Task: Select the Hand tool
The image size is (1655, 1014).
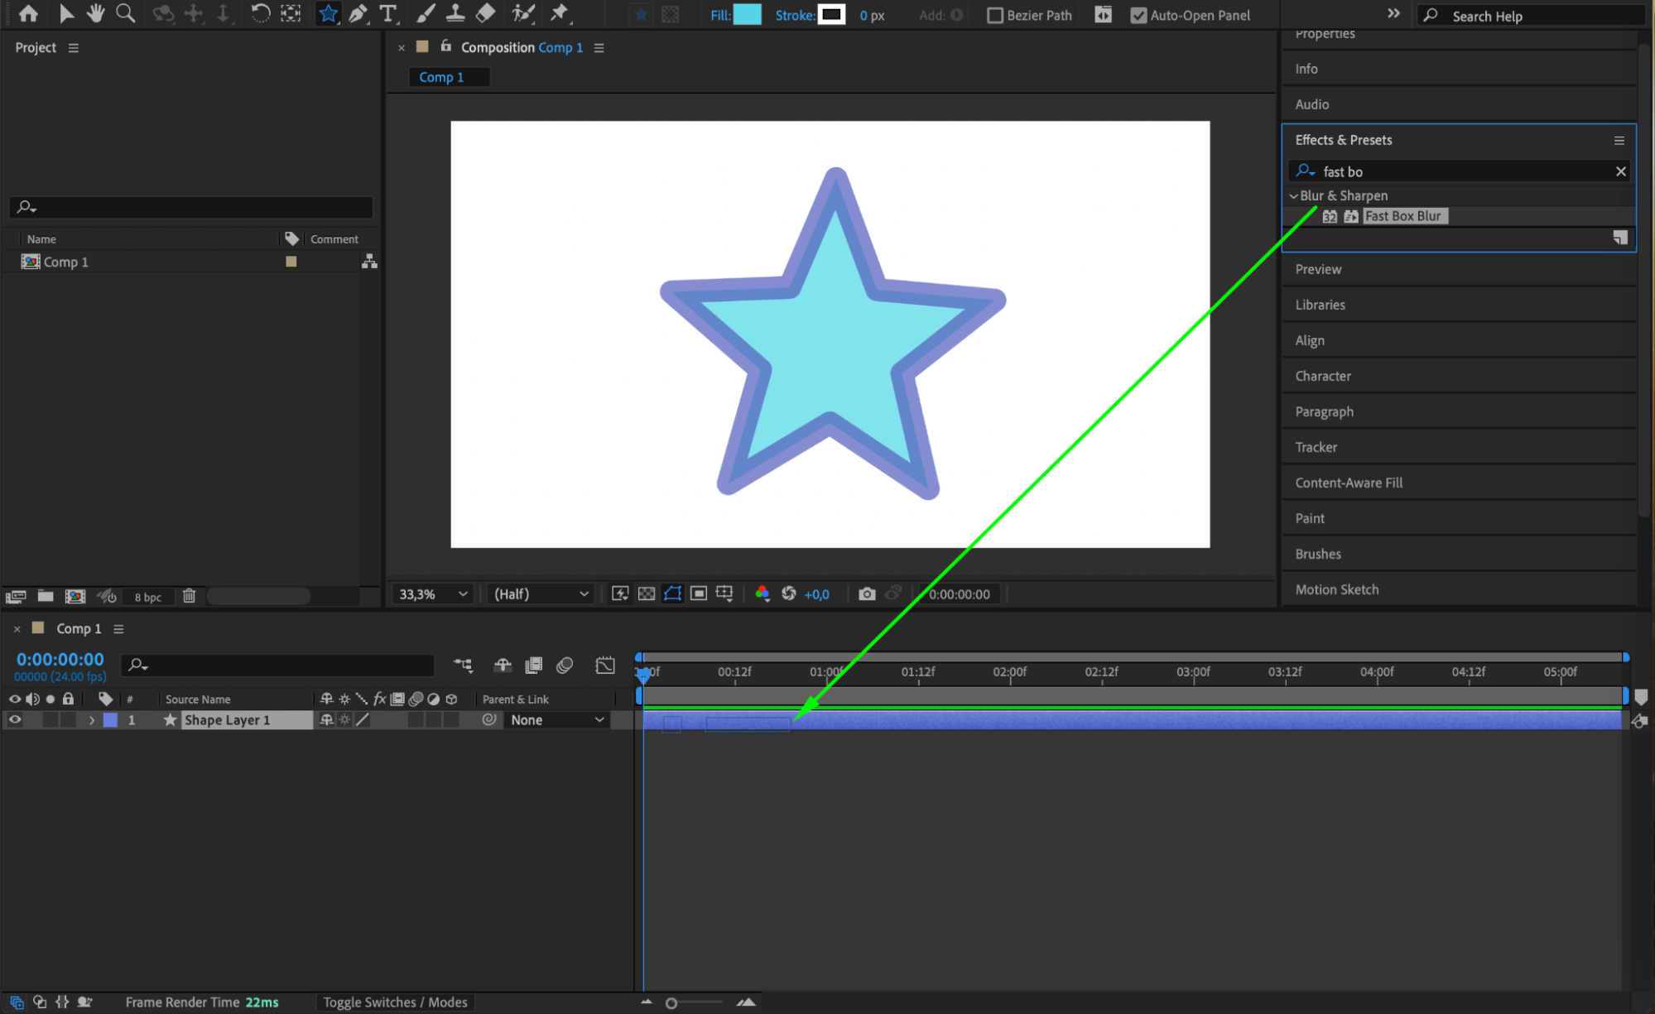Action: [96, 13]
